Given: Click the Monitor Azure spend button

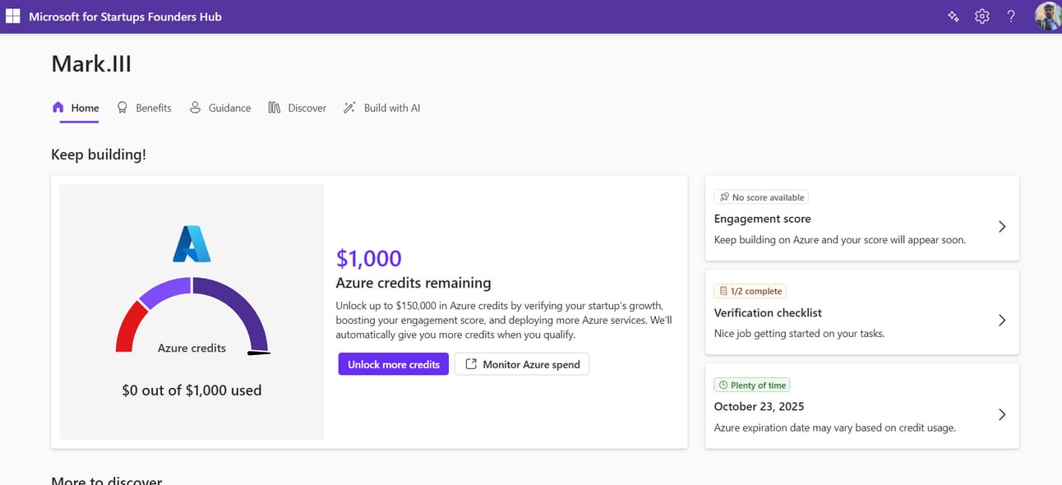Looking at the screenshot, I should click(x=522, y=364).
